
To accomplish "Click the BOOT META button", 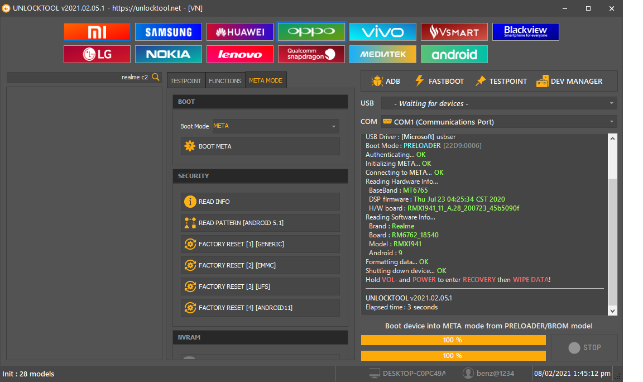I will pyautogui.click(x=260, y=146).
